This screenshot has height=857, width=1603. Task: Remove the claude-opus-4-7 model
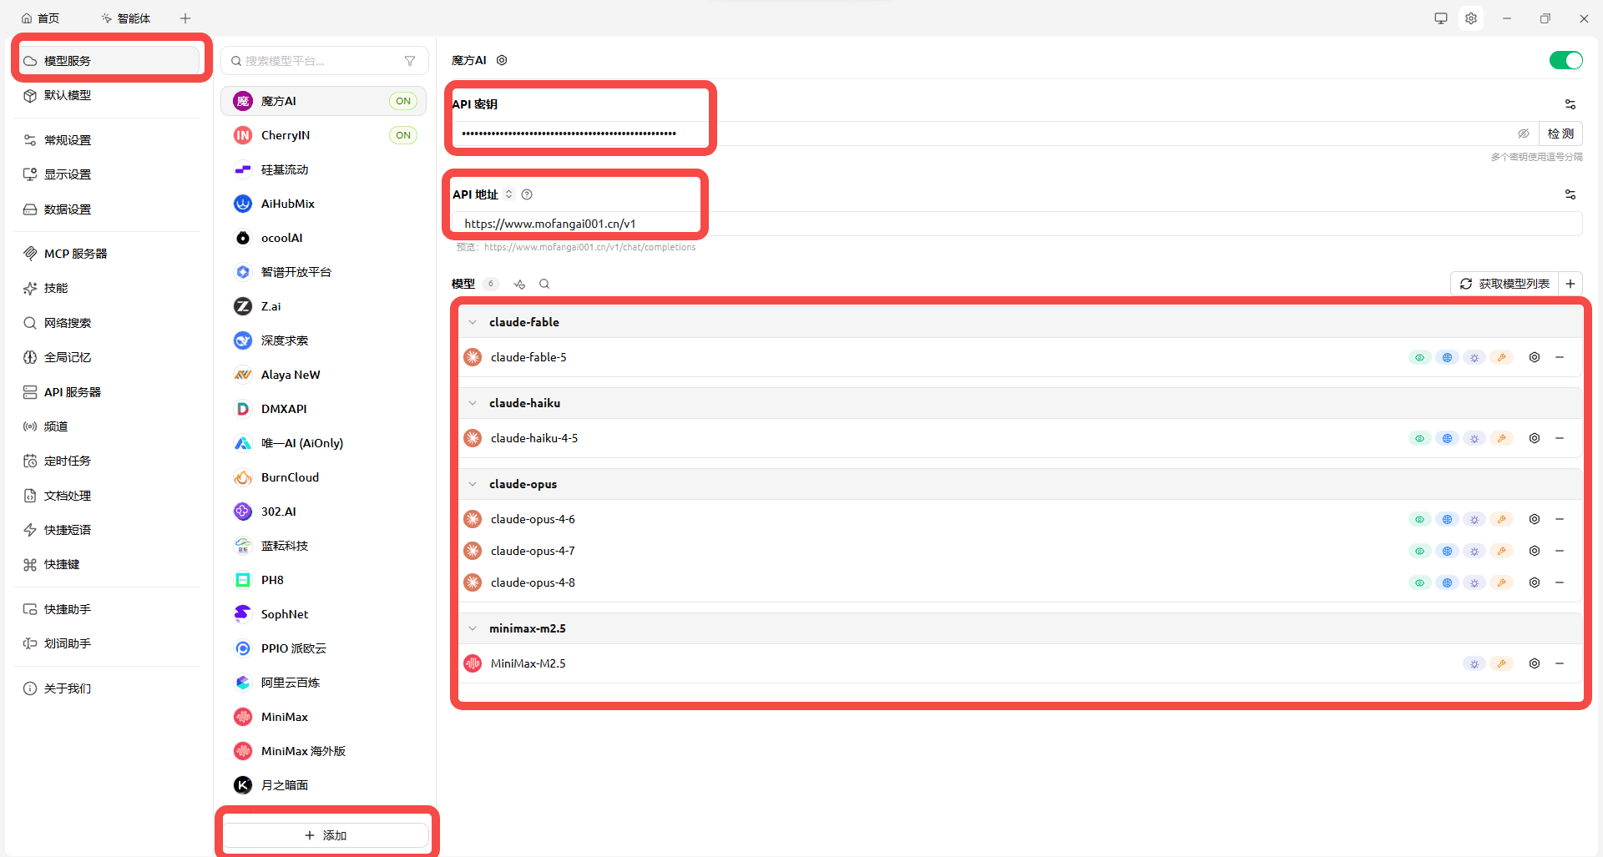(1560, 551)
